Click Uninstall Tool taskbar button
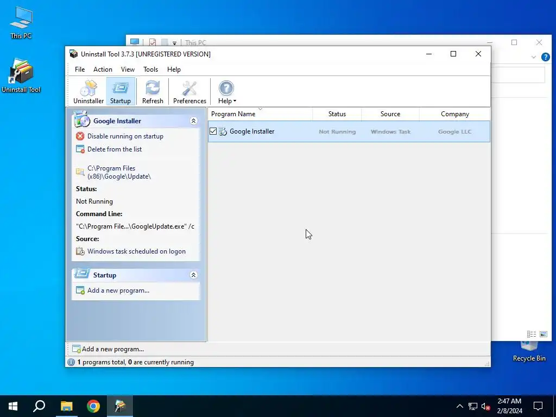This screenshot has height=417, width=556. point(120,406)
